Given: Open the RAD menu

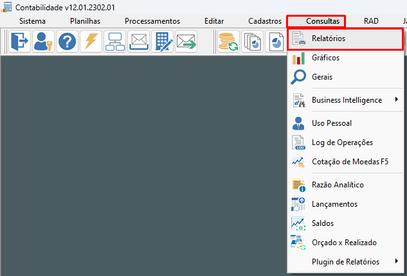Looking at the screenshot, I should click(371, 21).
